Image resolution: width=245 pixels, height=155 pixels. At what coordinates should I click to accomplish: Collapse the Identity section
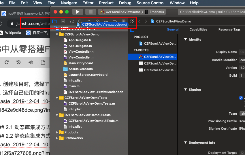pos(185,39)
